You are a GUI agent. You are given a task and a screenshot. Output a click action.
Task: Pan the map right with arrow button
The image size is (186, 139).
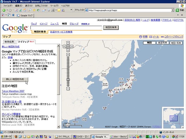click(x=72, y=46)
